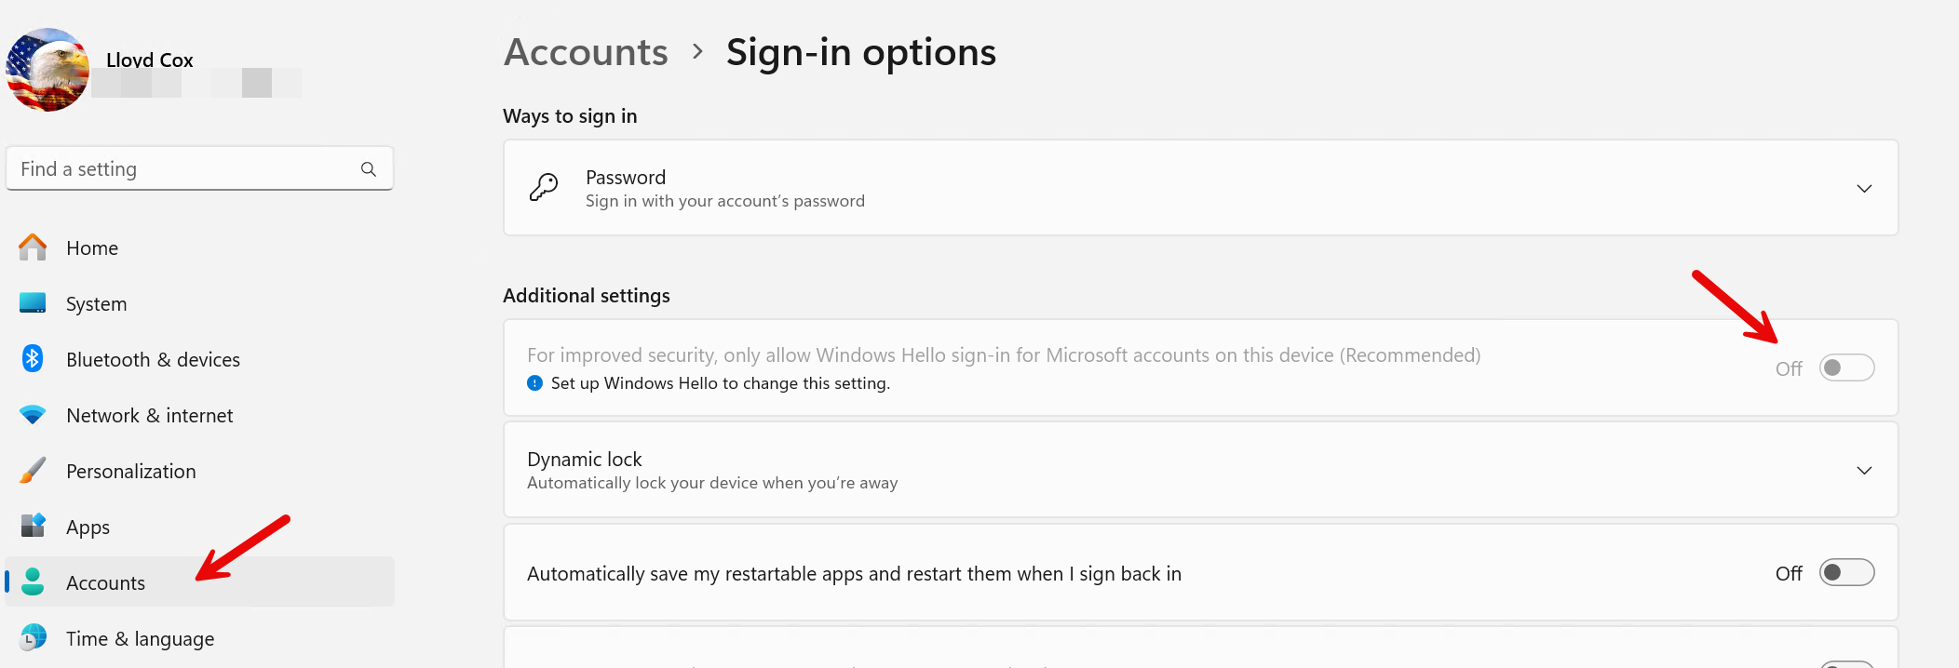The image size is (1959, 668).
Task: Open Network & internet wifi icon
Action: [x=33, y=415]
